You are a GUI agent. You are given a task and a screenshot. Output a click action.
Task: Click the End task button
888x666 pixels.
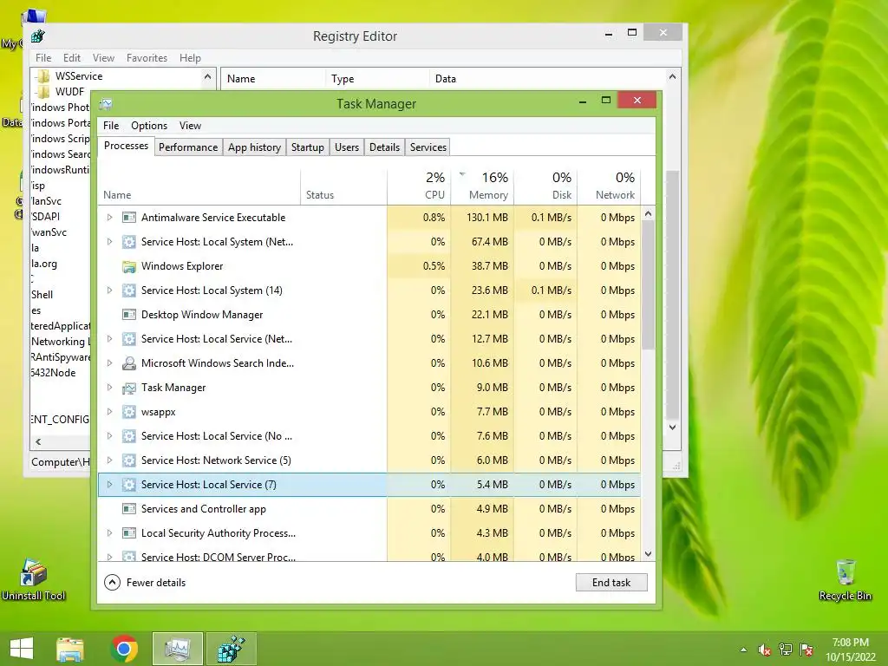click(x=611, y=582)
